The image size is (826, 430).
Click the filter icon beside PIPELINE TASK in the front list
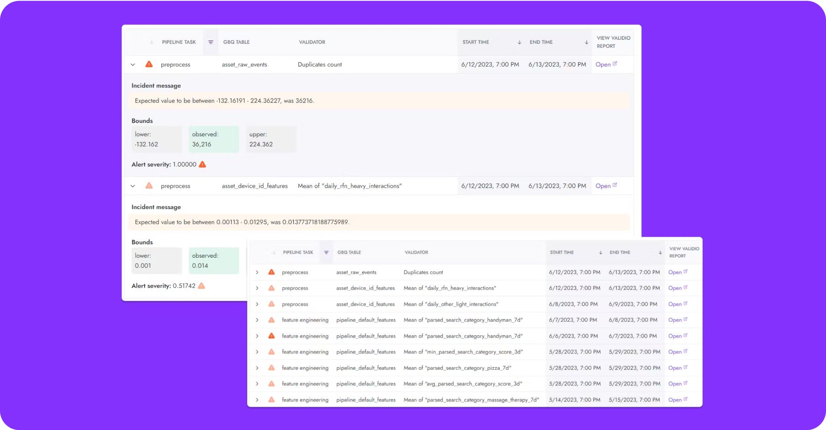point(327,253)
